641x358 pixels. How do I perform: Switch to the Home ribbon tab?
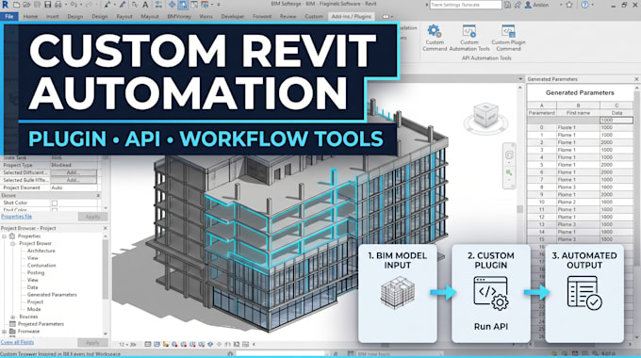pos(30,16)
